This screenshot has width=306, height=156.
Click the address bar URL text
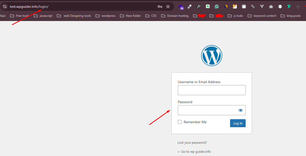point(29,7)
